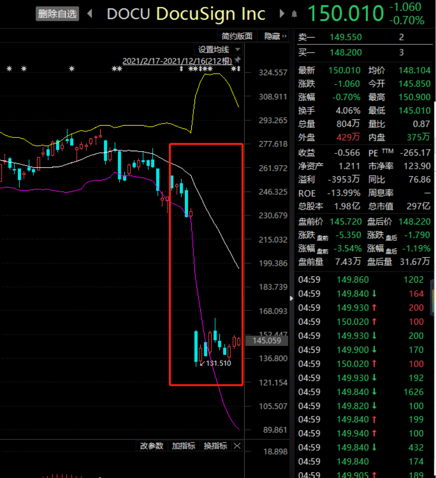Click the 今开 value 145.850
This screenshot has width=436, height=478.
pos(414,84)
